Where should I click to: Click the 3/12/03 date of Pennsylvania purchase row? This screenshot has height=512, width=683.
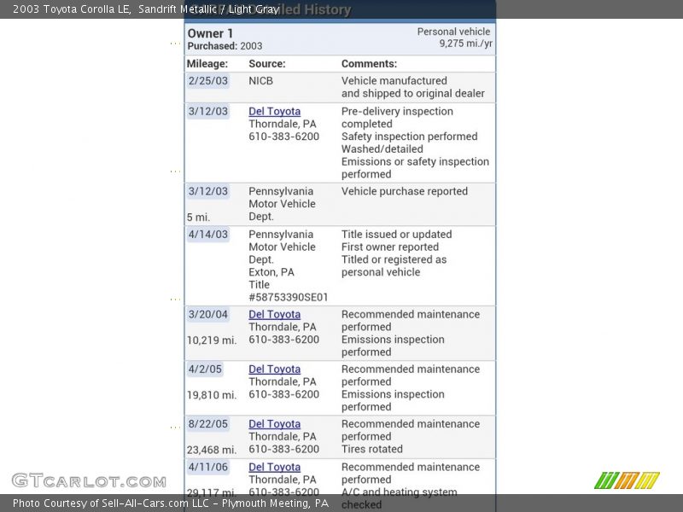(x=207, y=191)
